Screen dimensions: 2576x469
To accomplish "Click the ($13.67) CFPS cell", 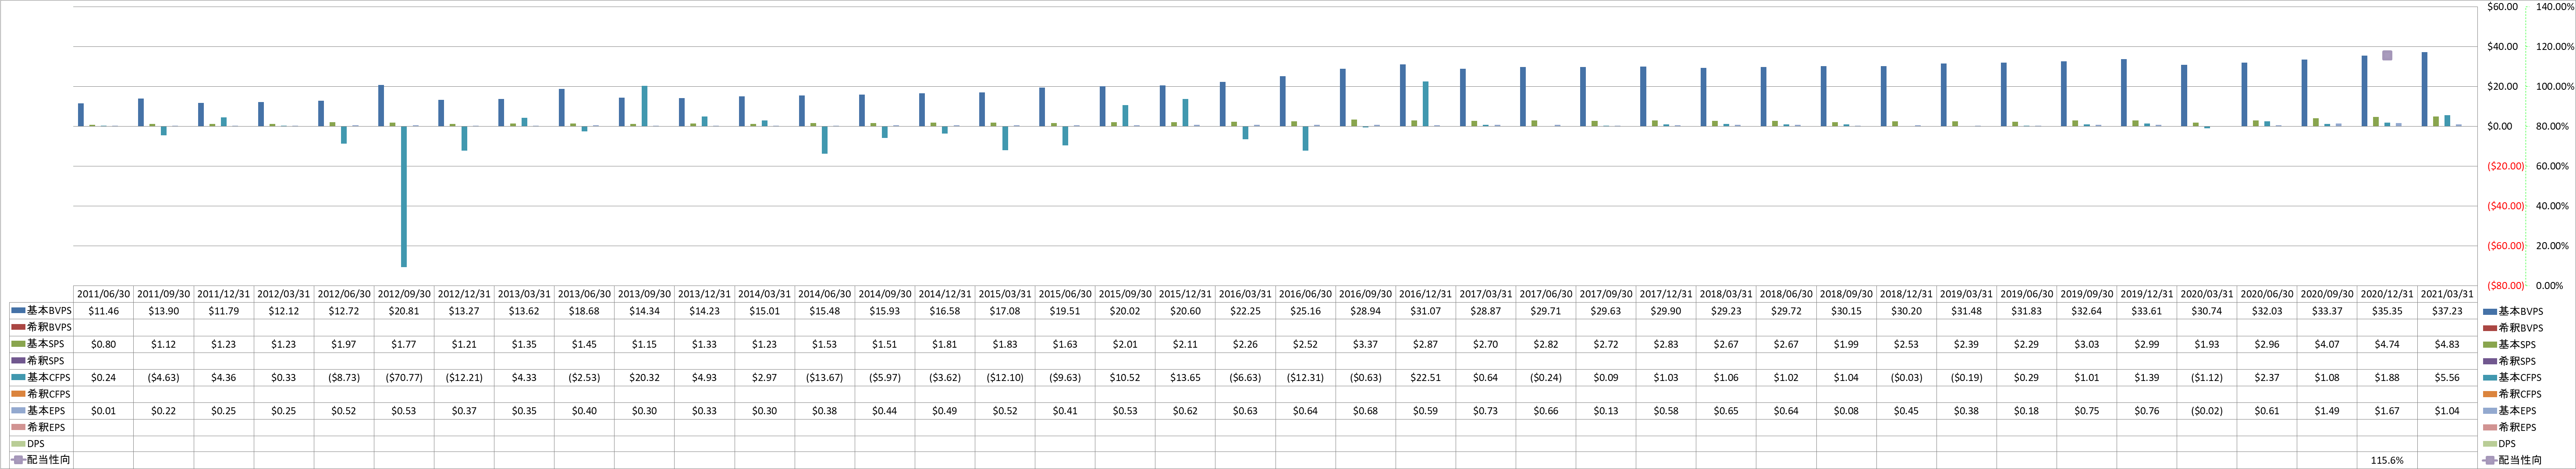I will pyautogui.click(x=824, y=378).
